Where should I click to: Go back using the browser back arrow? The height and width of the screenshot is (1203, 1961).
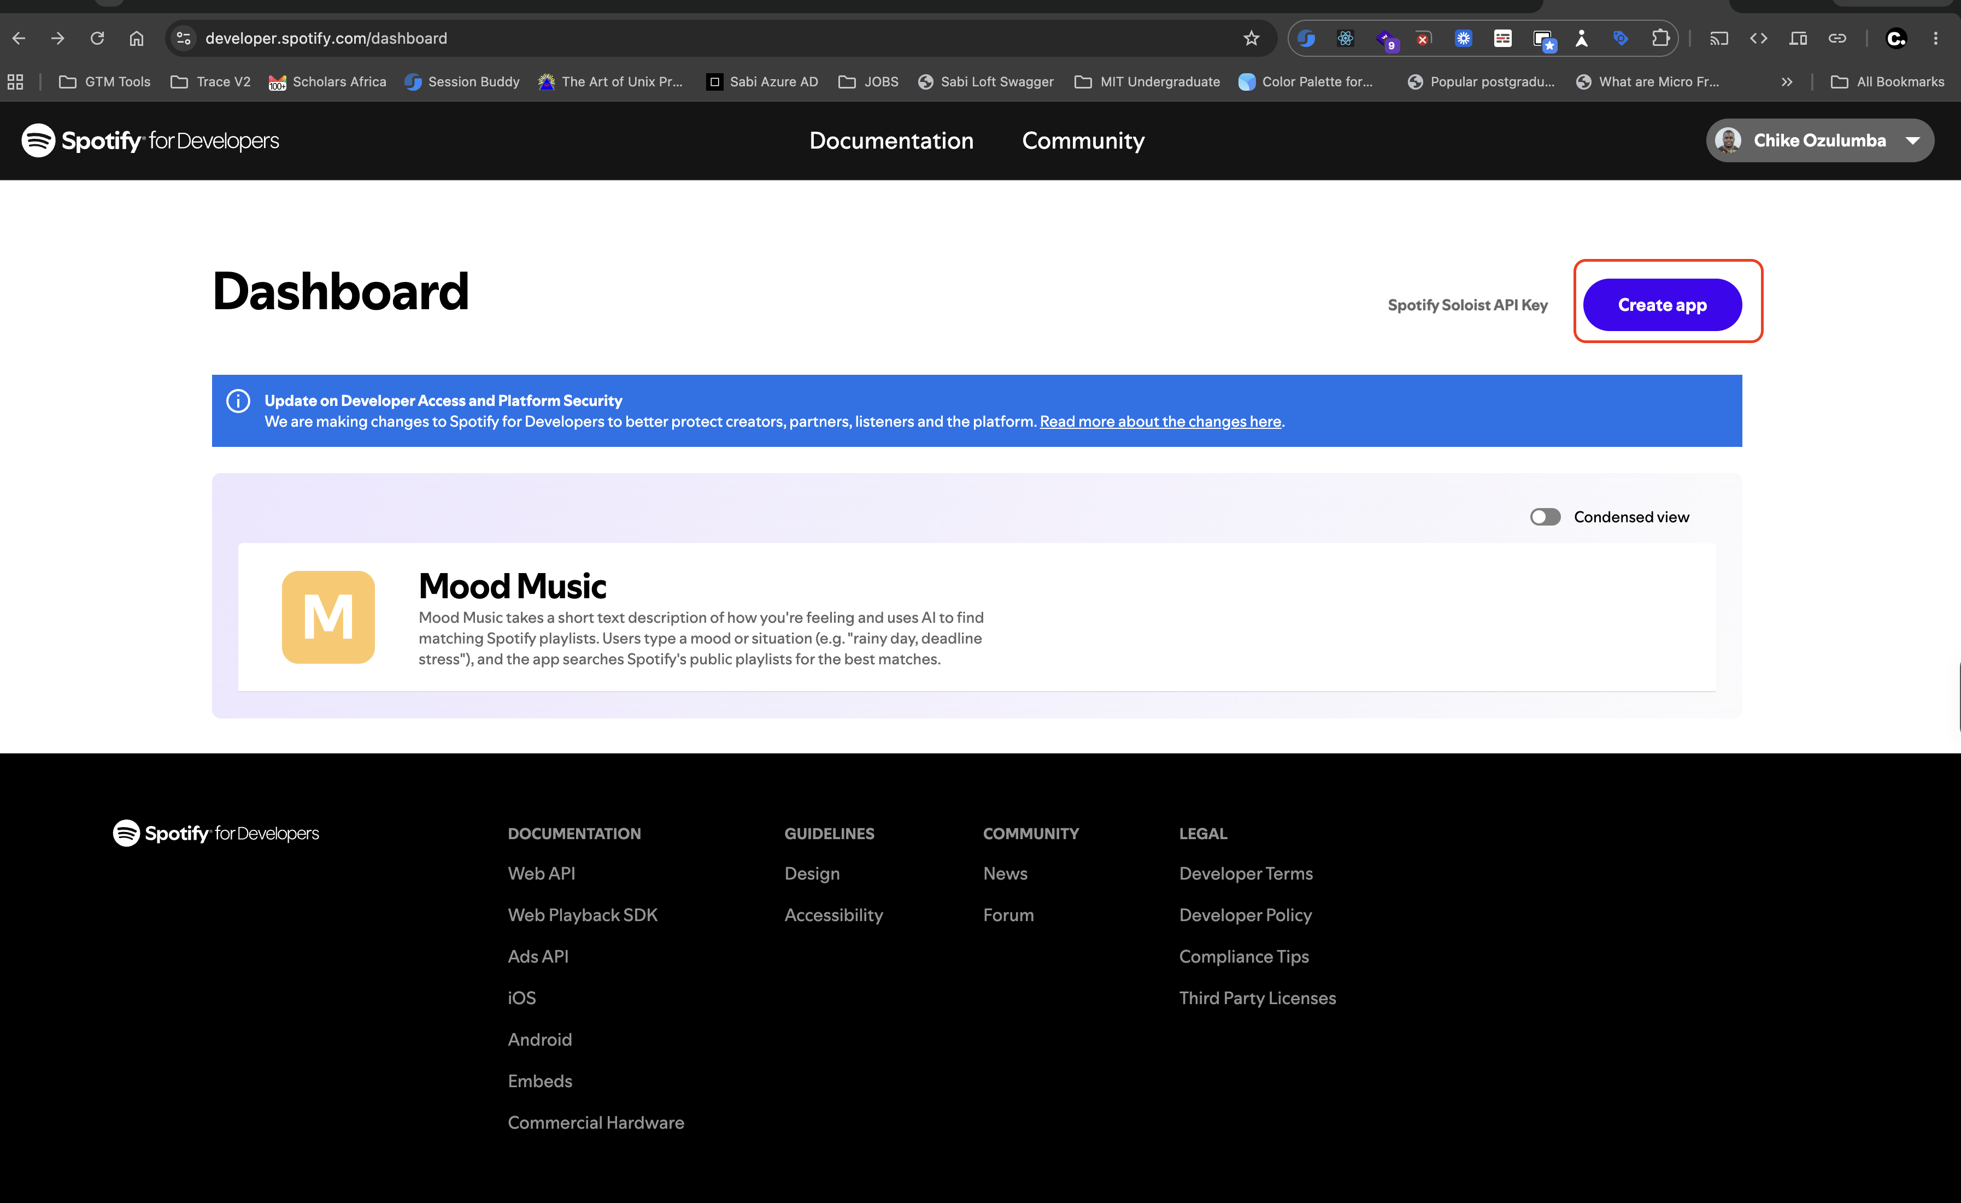(19, 38)
